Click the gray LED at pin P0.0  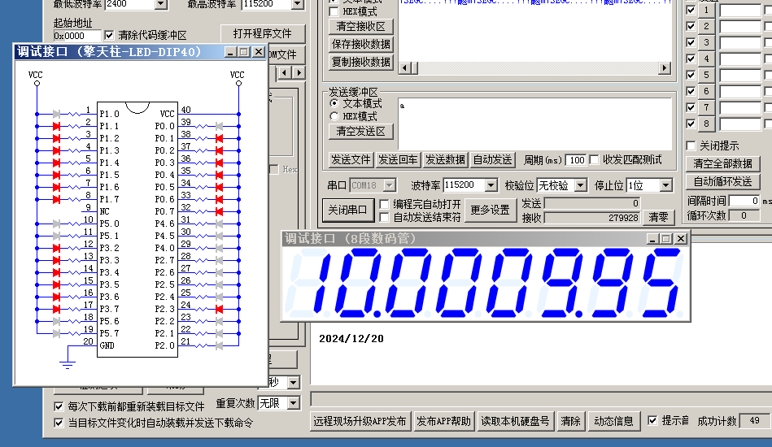click(x=218, y=126)
